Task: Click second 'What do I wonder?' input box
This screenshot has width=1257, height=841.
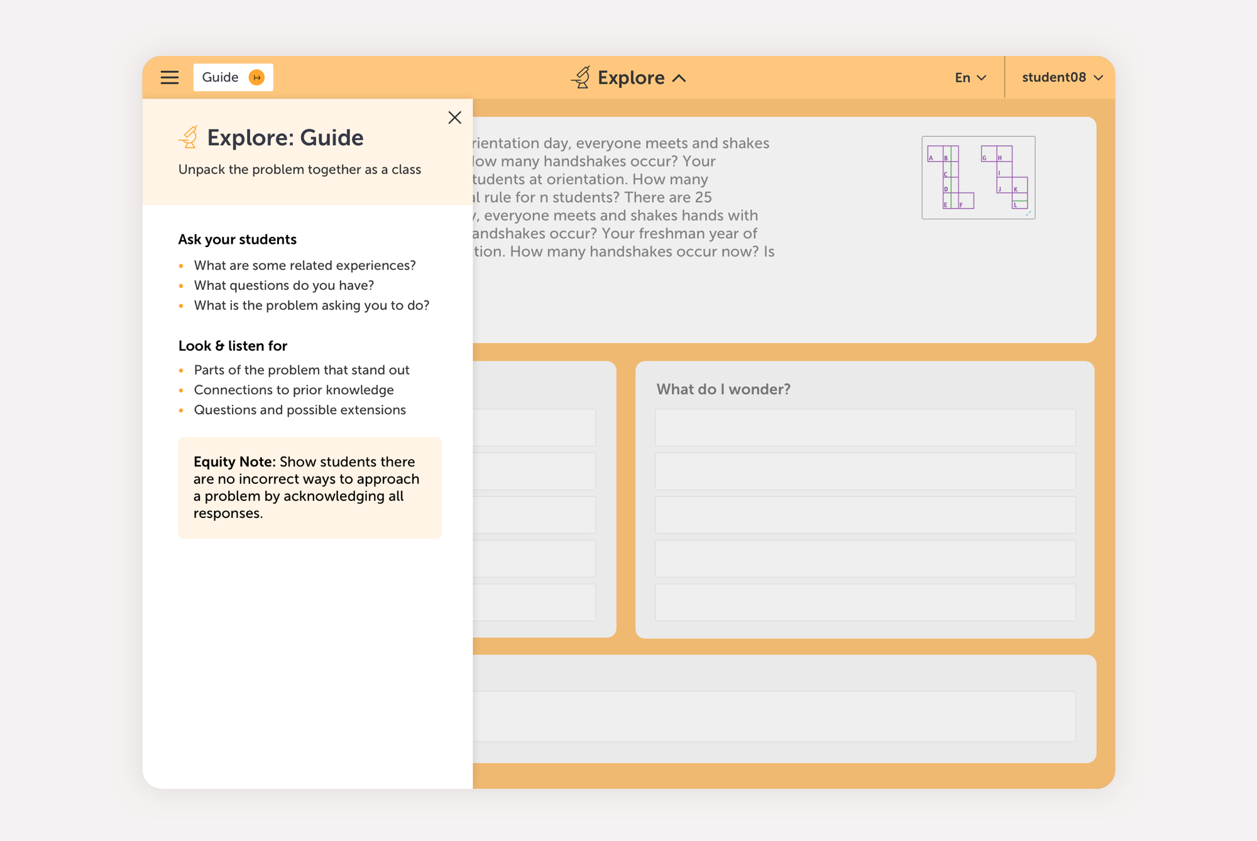Action: (865, 471)
